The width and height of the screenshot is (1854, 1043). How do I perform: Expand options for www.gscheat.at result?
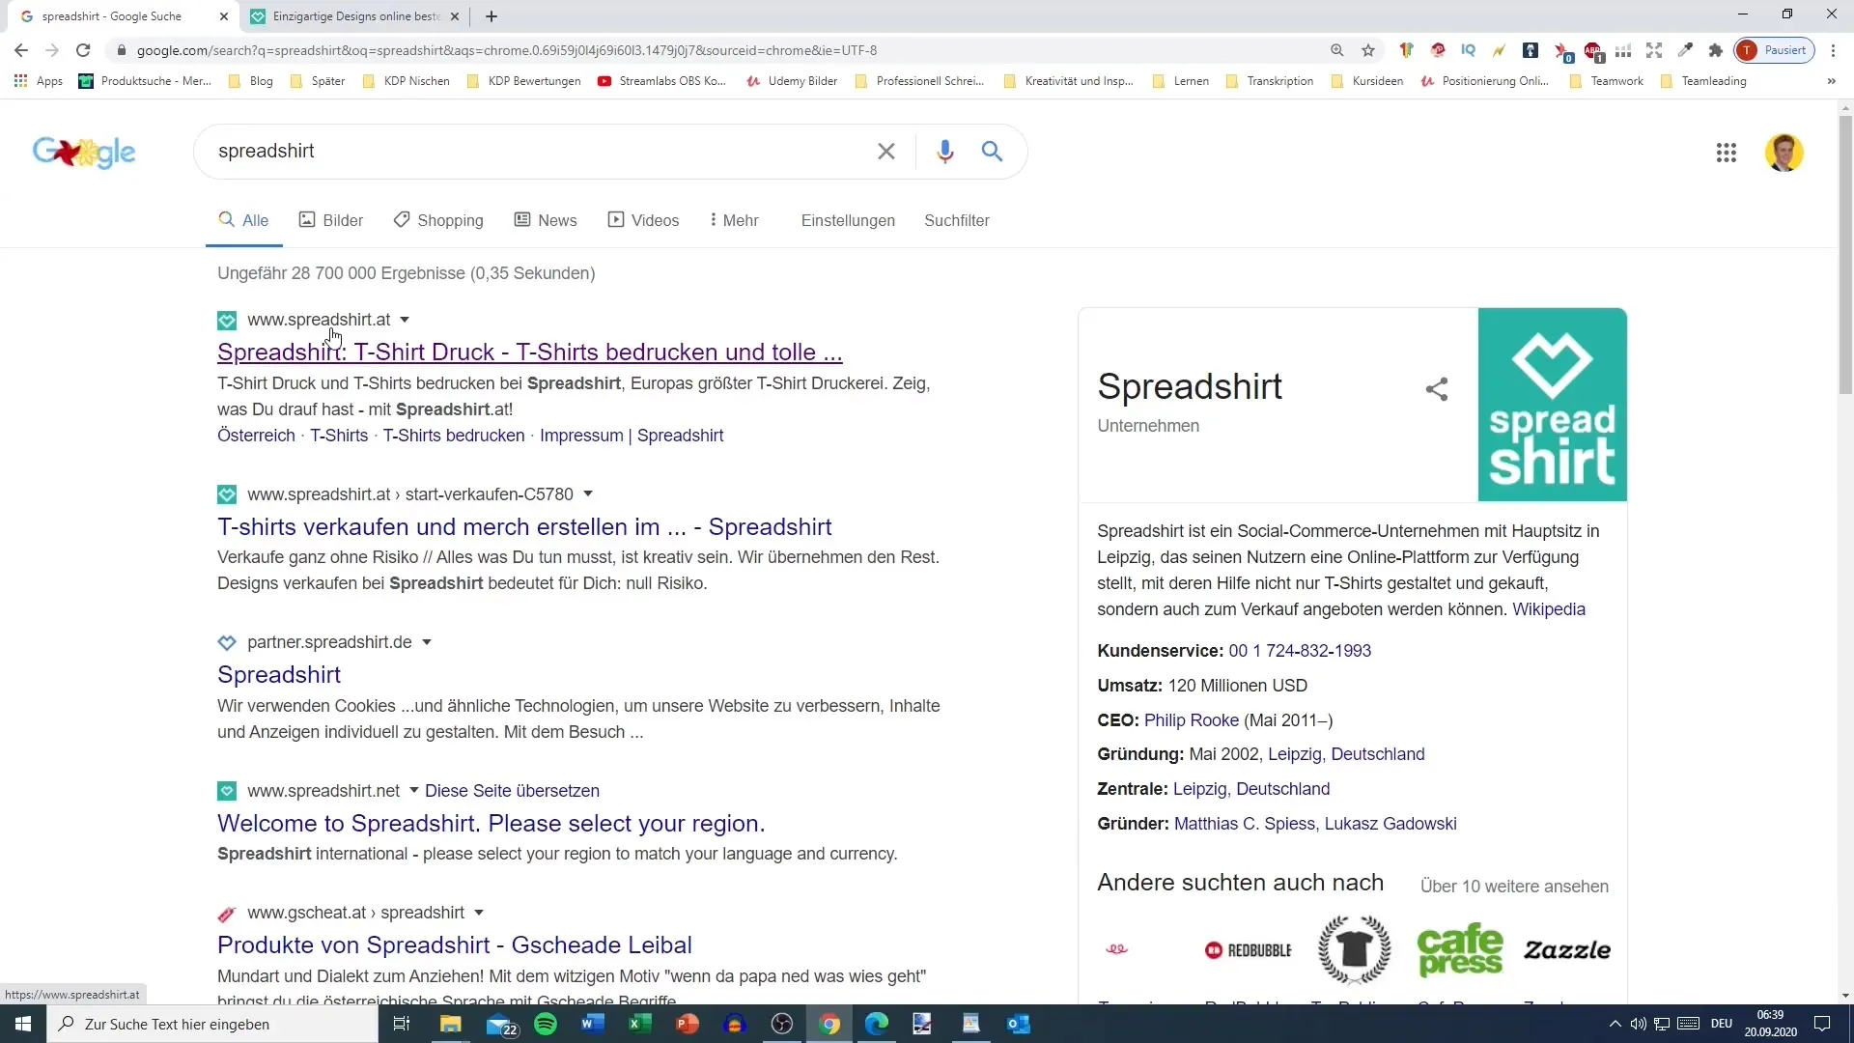tap(479, 913)
